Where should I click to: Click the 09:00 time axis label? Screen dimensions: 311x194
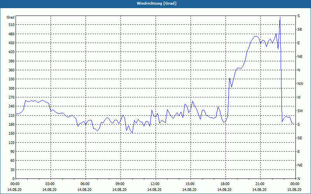pos(121,184)
